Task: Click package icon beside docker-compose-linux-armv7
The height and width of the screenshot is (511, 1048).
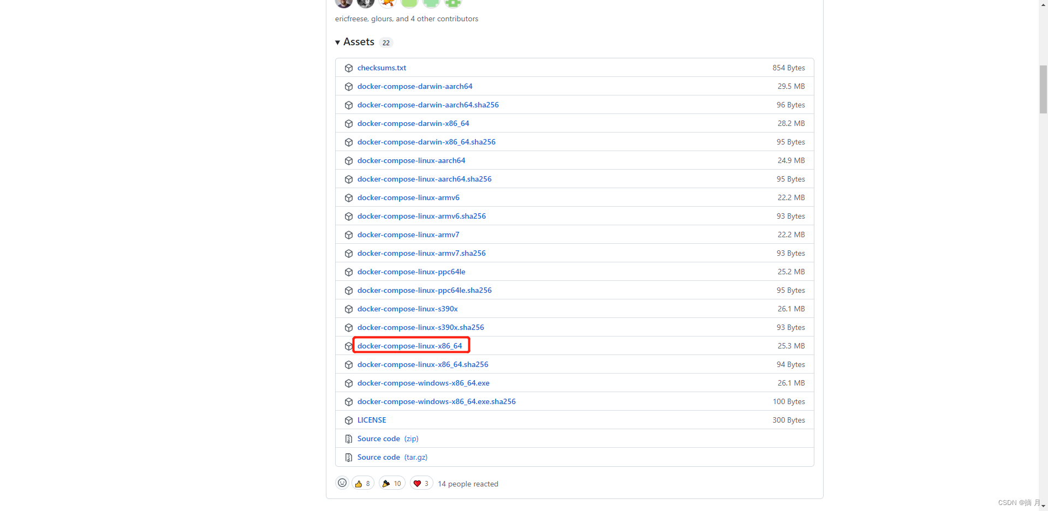Action: click(349, 235)
